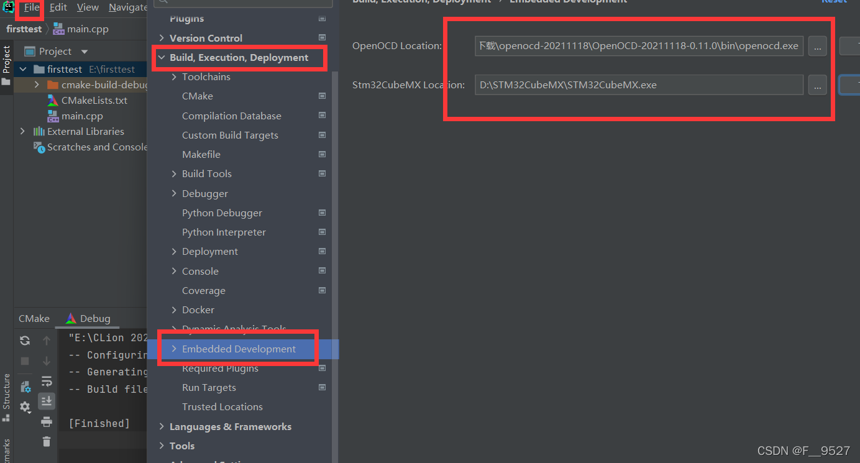Expand the Toolchains settings node
The image size is (860, 463).
point(174,76)
